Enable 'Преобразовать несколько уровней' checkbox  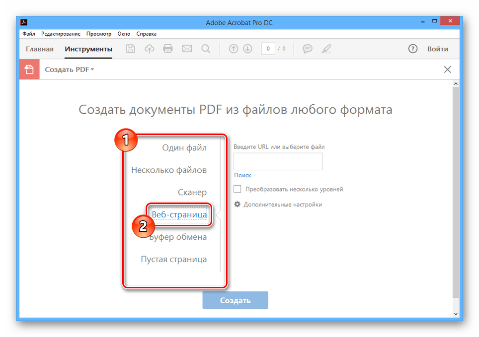pyautogui.click(x=238, y=189)
